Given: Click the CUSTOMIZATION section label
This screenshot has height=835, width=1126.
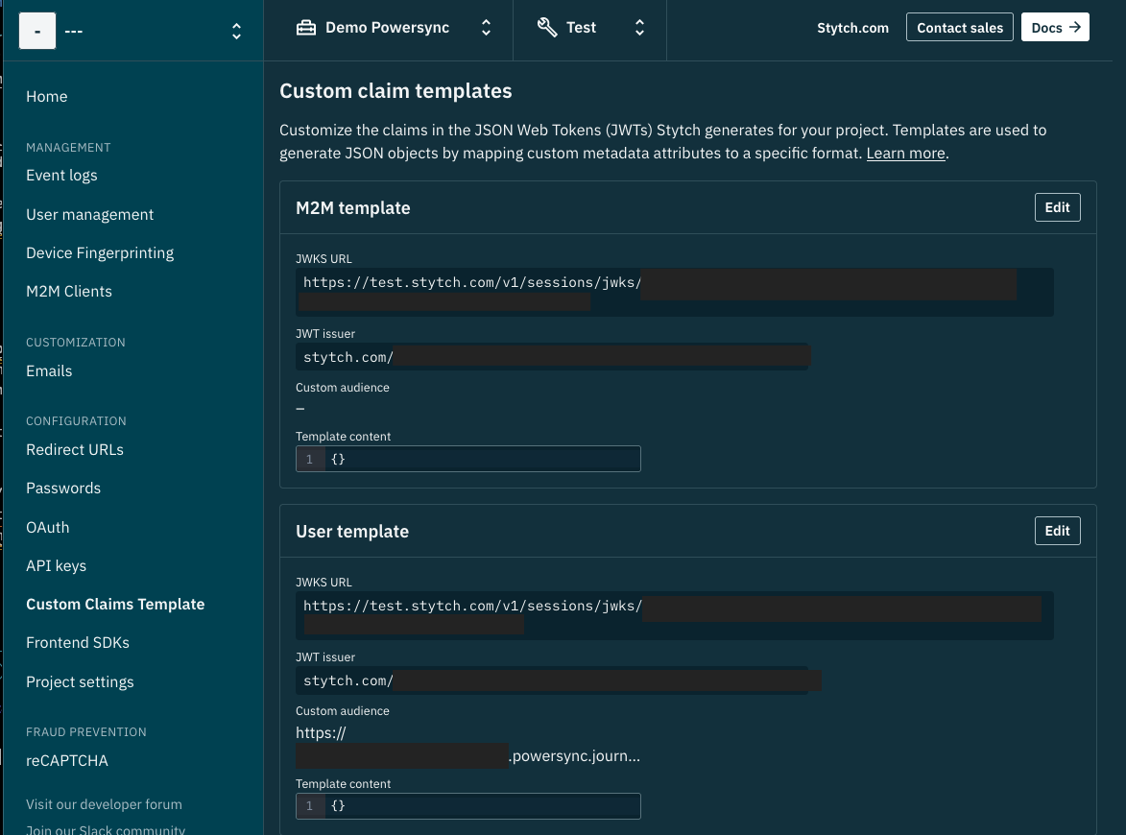Looking at the screenshot, I should pos(76,343).
